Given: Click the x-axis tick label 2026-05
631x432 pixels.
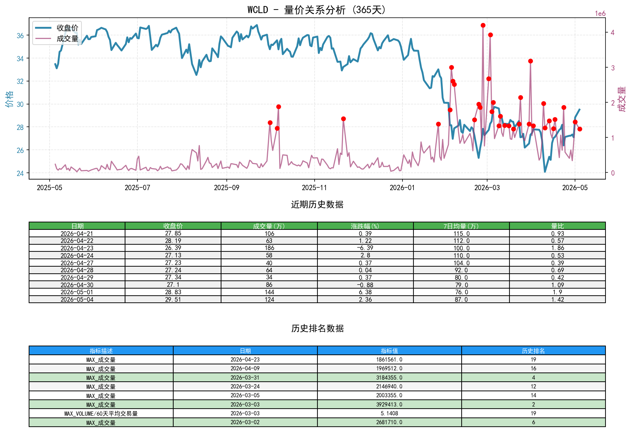Looking at the screenshot, I should 575,188.
